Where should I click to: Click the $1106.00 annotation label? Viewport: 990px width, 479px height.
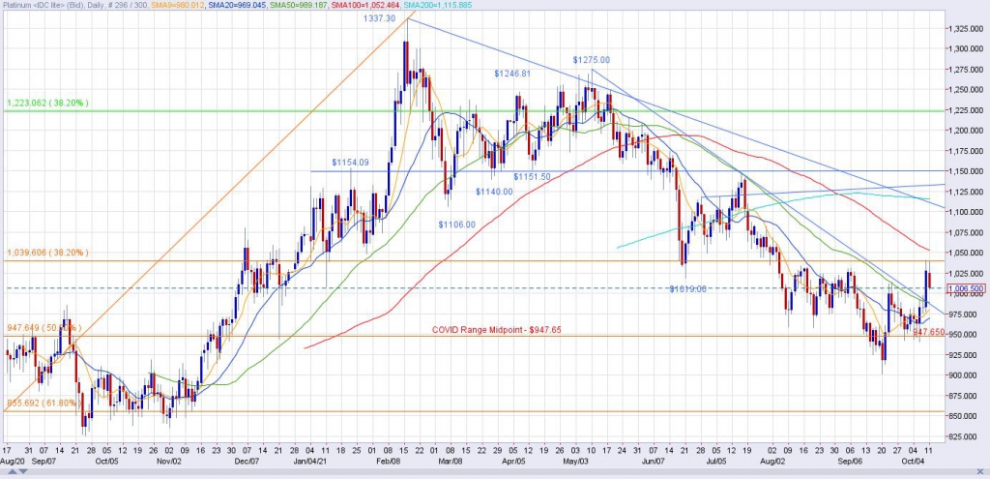tap(457, 225)
